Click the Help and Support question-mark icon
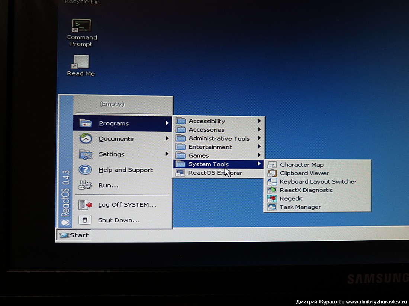The height and width of the screenshot is (306, 409). coord(85,170)
